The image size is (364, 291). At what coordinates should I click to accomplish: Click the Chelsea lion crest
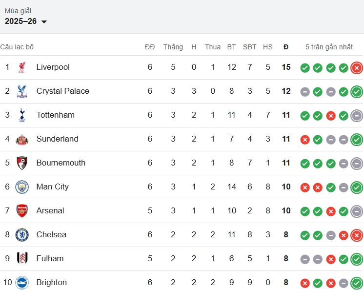tap(22, 235)
